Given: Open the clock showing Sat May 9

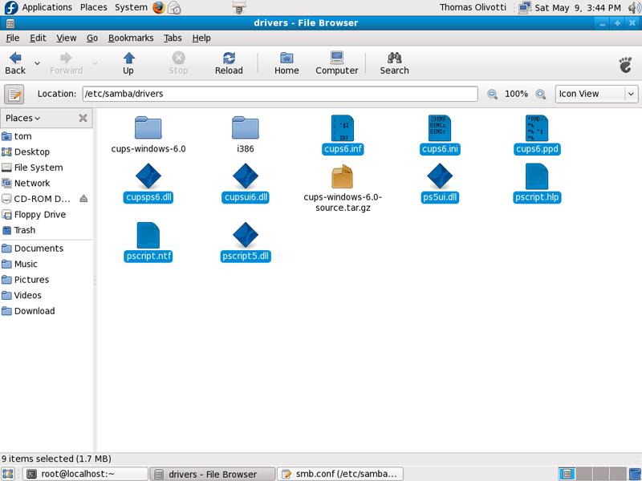Looking at the screenshot, I should [x=578, y=8].
